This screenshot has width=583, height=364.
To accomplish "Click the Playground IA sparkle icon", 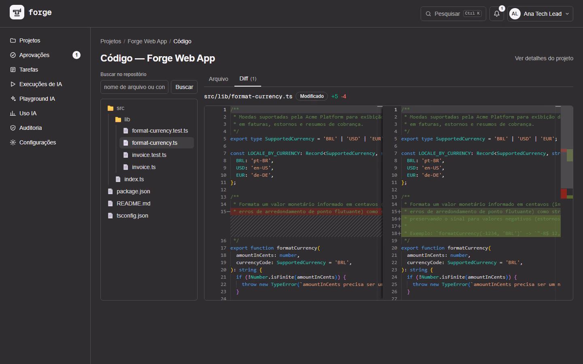I will [x=13, y=99].
